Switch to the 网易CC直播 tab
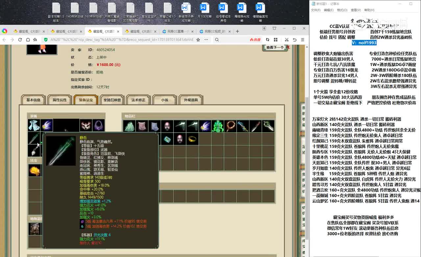This screenshot has height=257, width=421. (x=178, y=31)
